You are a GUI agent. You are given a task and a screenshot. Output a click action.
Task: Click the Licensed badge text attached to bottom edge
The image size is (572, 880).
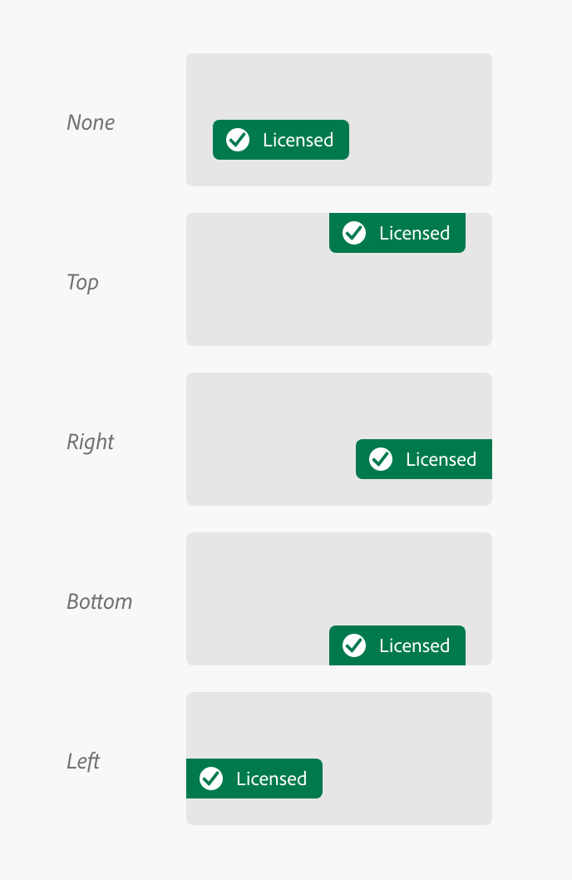point(414,645)
